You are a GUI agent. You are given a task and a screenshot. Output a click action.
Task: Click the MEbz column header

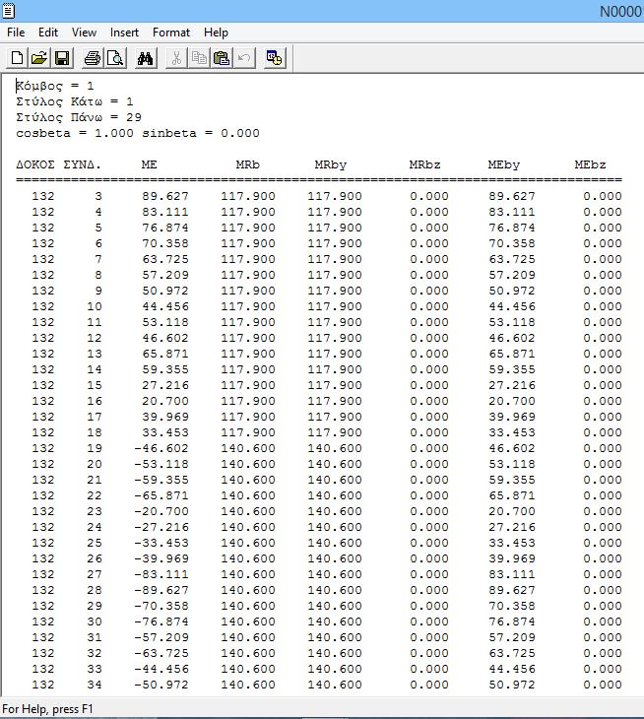click(591, 164)
